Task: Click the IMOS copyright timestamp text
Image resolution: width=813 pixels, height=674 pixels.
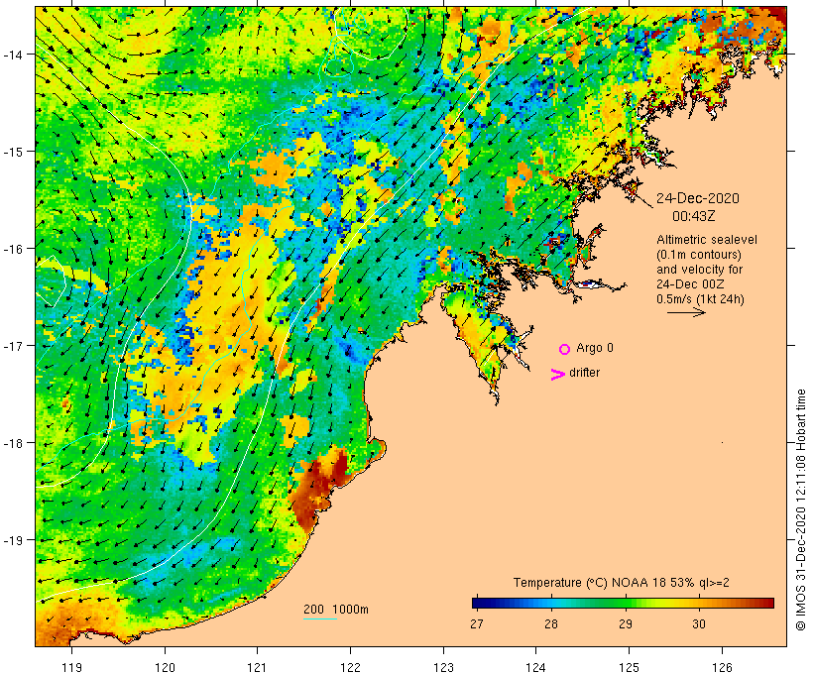Action: coord(800,509)
